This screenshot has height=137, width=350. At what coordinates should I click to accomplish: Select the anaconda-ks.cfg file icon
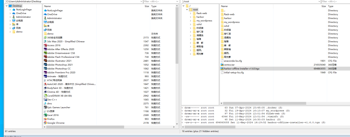tap(222, 61)
